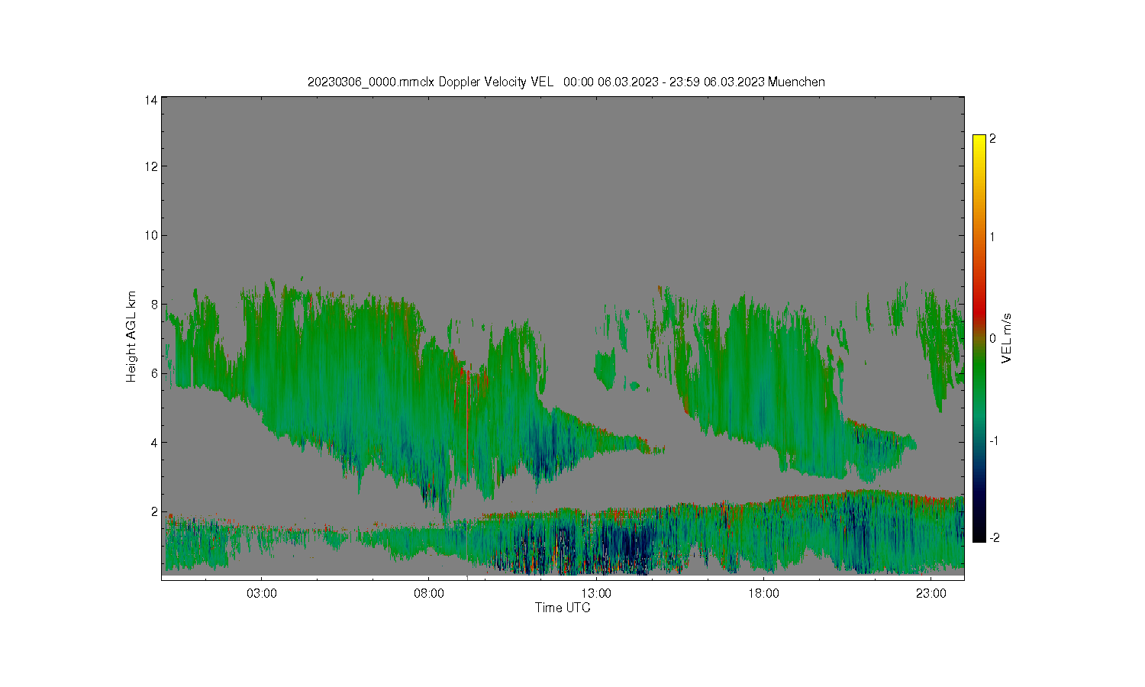The image size is (1145, 687).
Task: Click the colorbar '-1' label
Action: click(994, 441)
